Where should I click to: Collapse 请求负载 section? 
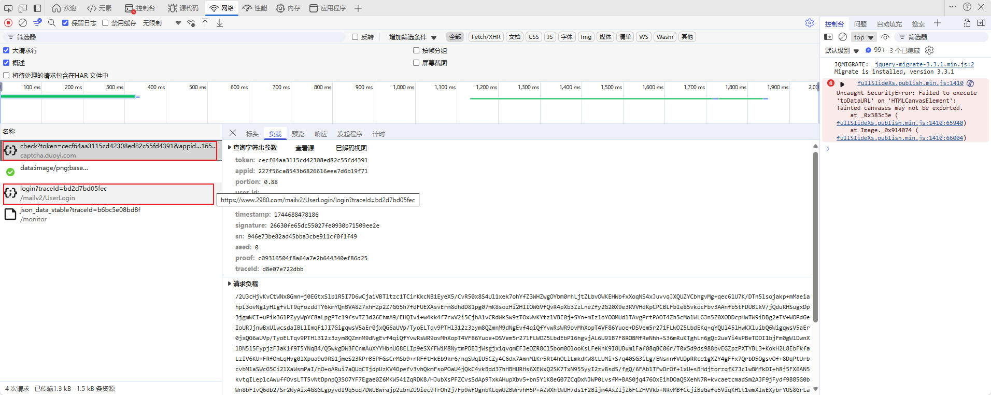(230, 284)
